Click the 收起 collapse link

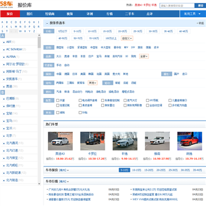pos(200,23)
